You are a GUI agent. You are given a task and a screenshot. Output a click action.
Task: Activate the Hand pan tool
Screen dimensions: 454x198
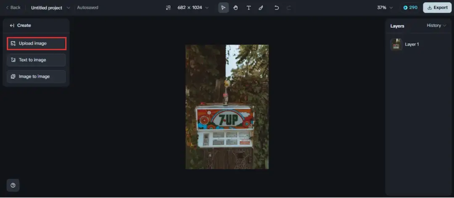pos(235,8)
